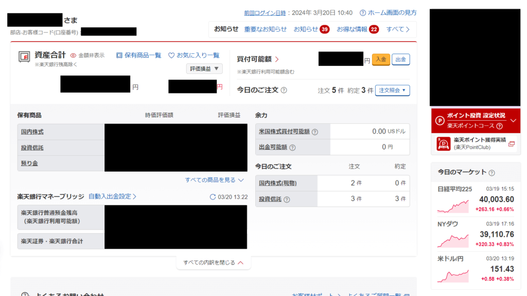Screen dimensions: 527x296
Task: Open 出金可能額 link
Action: (273, 147)
